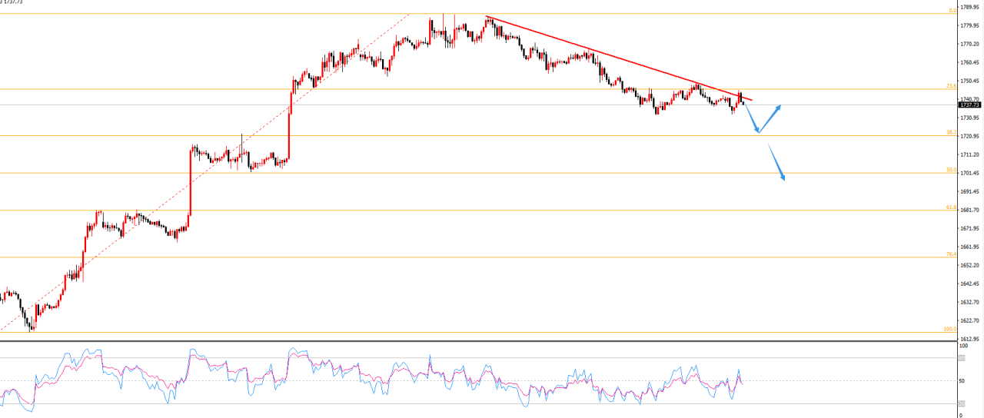The width and height of the screenshot is (984, 418).
Task: Click the 1711.20 price axis label
Action: (x=971, y=154)
